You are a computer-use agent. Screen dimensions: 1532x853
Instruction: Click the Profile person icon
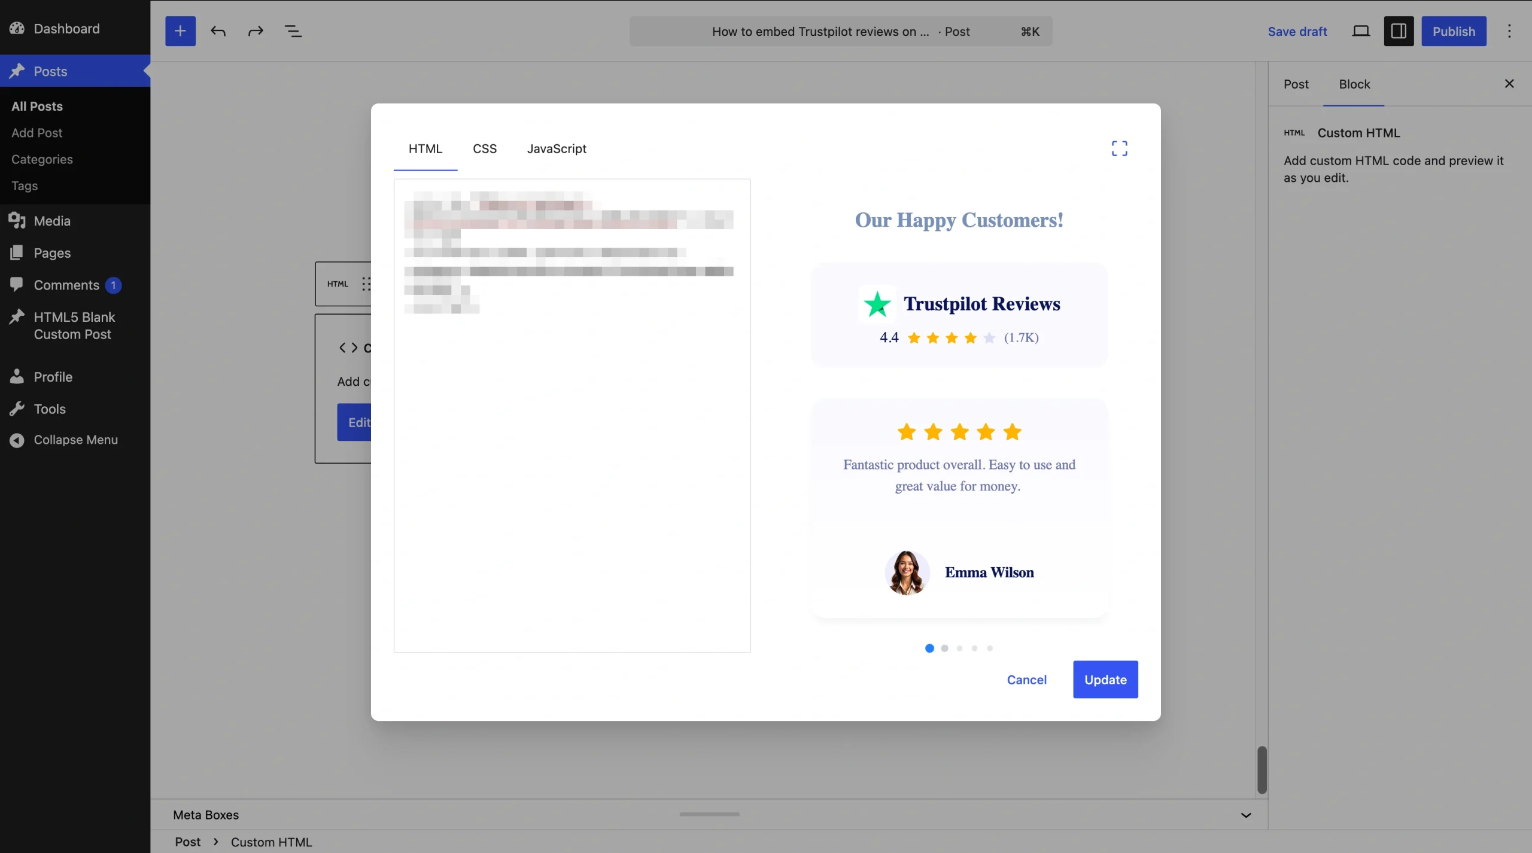(x=17, y=376)
